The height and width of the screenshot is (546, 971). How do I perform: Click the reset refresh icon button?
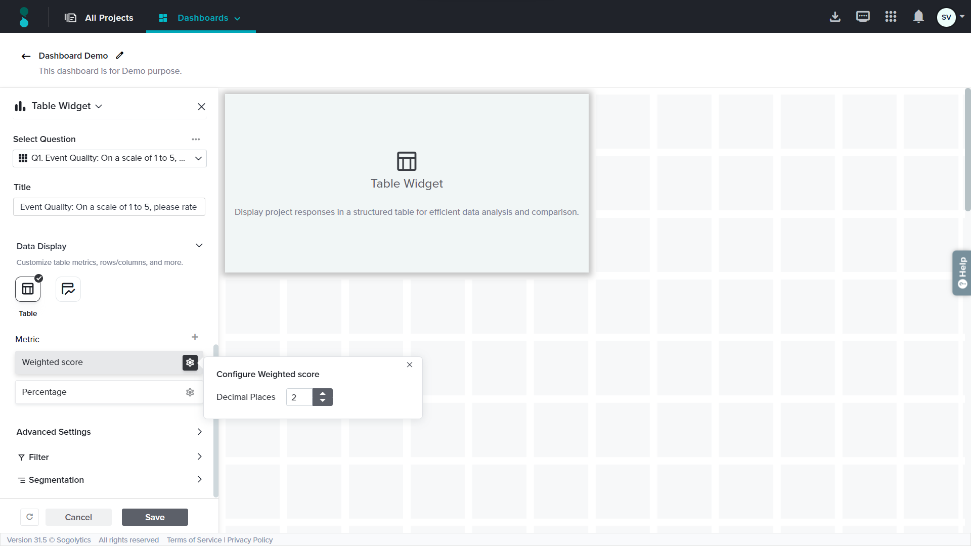tap(30, 517)
